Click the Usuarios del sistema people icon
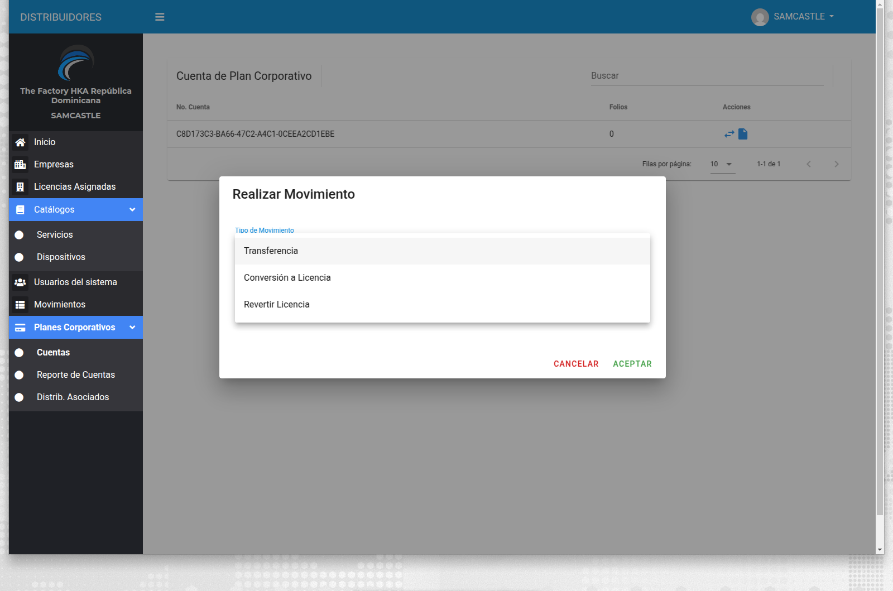The height and width of the screenshot is (591, 893). click(20, 282)
